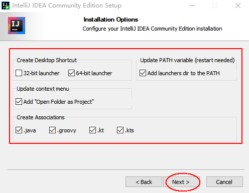Enable the 32-bit launcher desktop shortcut
Screen dimensions: 249x193
point(19,73)
